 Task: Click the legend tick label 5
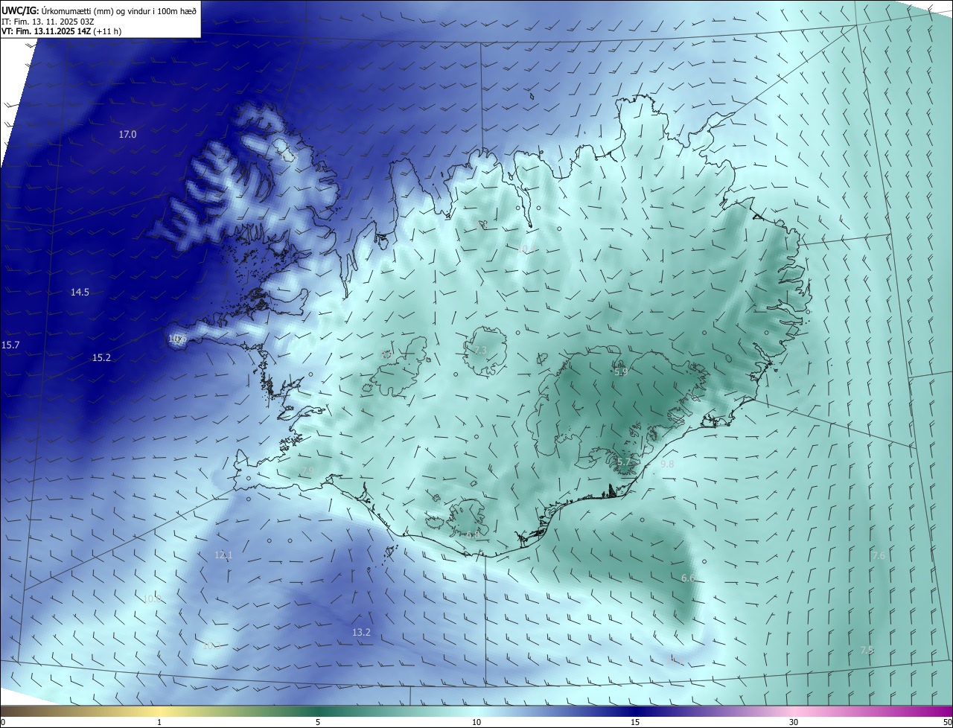(x=318, y=722)
